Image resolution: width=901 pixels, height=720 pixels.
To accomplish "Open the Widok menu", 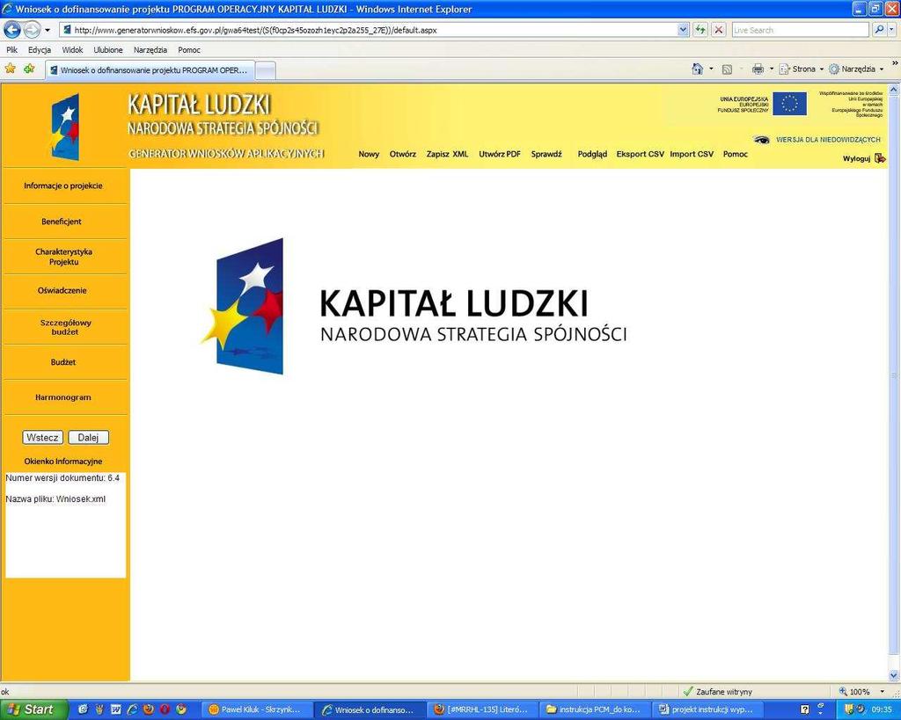I will [72, 50].
